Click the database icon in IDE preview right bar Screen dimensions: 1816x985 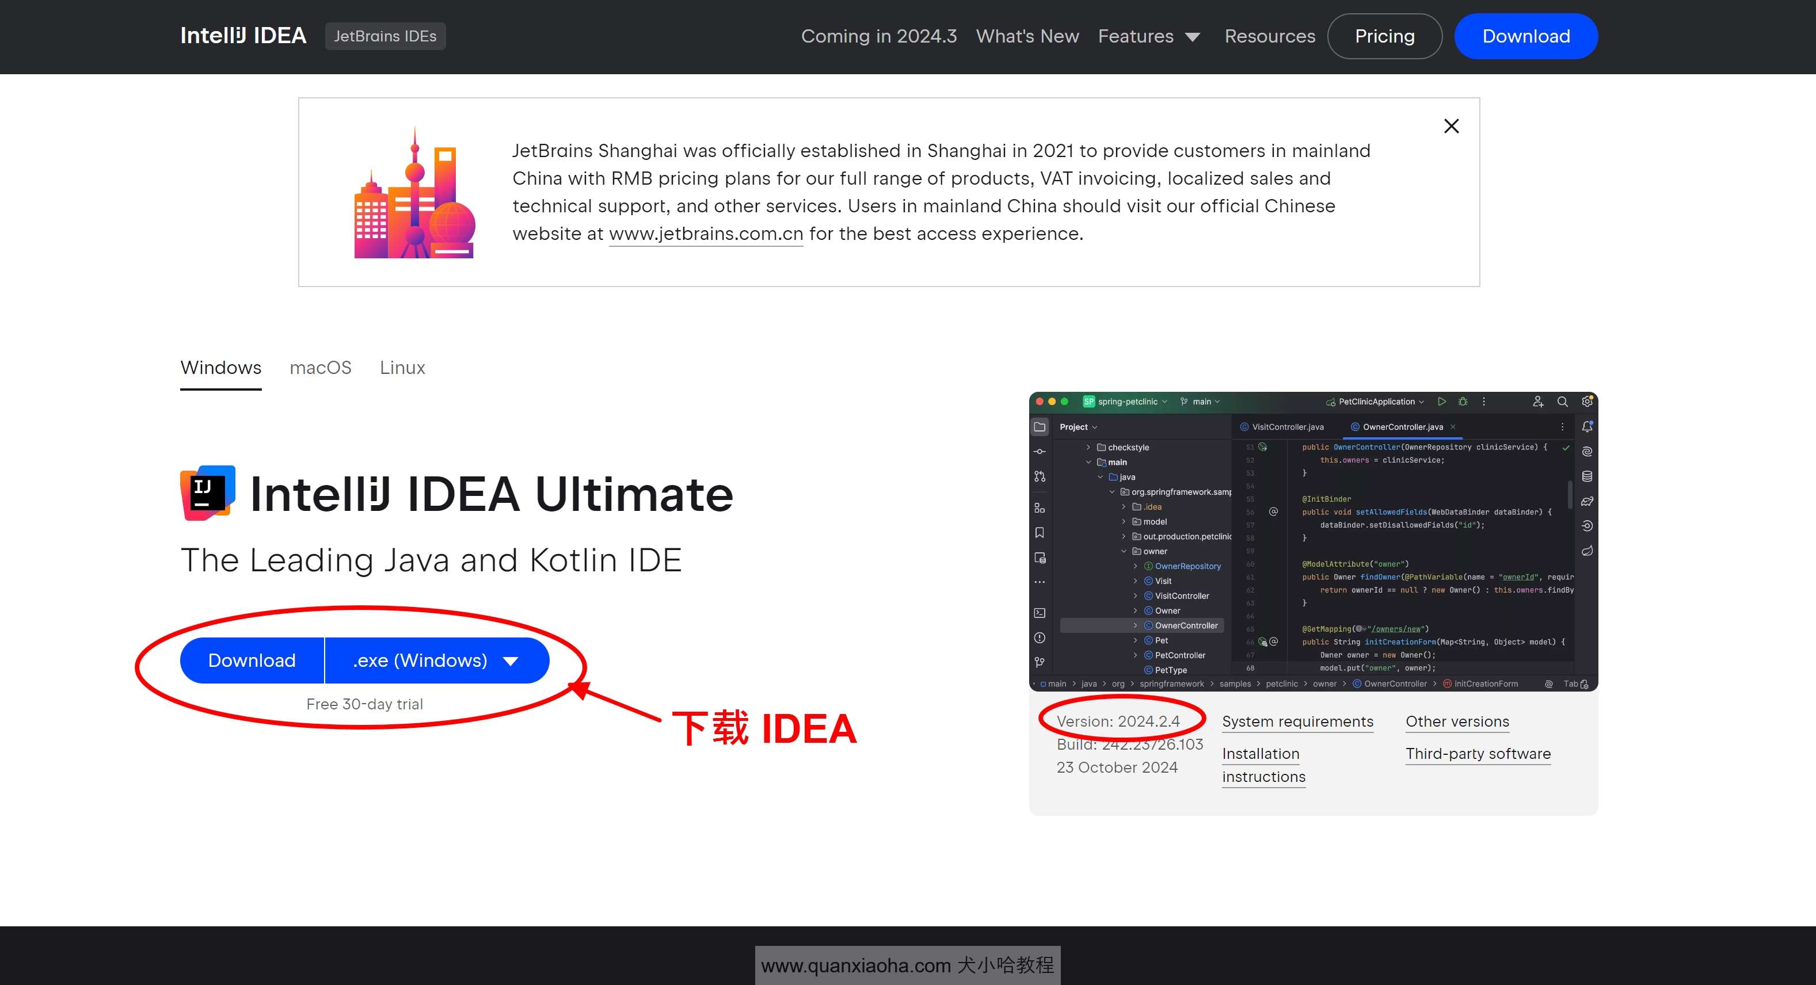pos(1587,476)
